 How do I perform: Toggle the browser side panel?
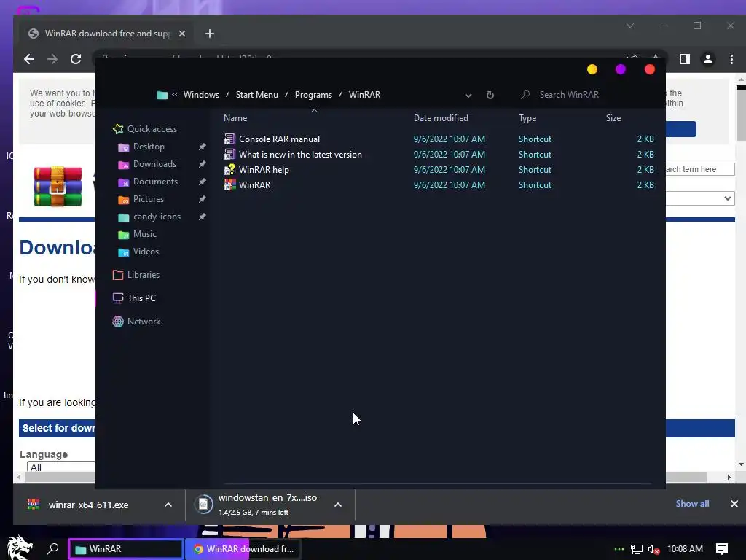684,59
